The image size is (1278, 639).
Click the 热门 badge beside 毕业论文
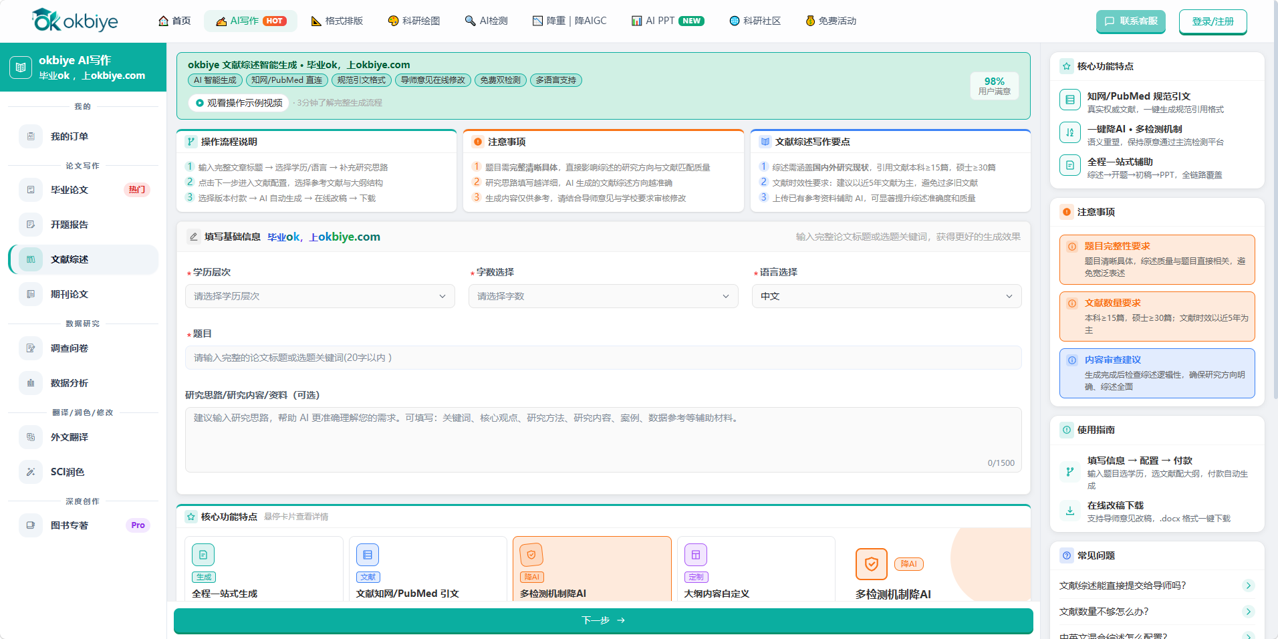(x=137, y=190)
